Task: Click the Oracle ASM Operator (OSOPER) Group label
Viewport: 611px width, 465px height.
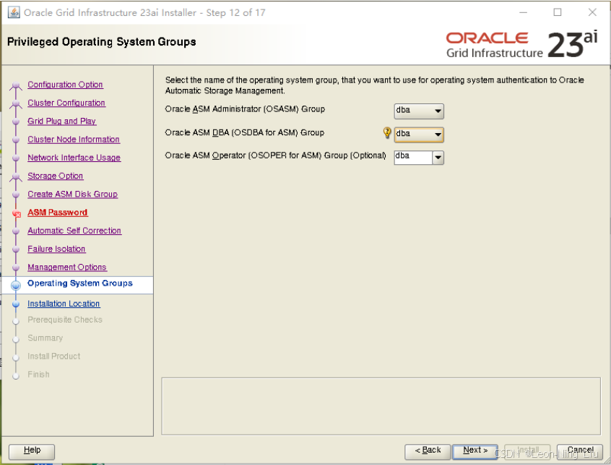Action: pyautogui.click(x=275, y=155)
